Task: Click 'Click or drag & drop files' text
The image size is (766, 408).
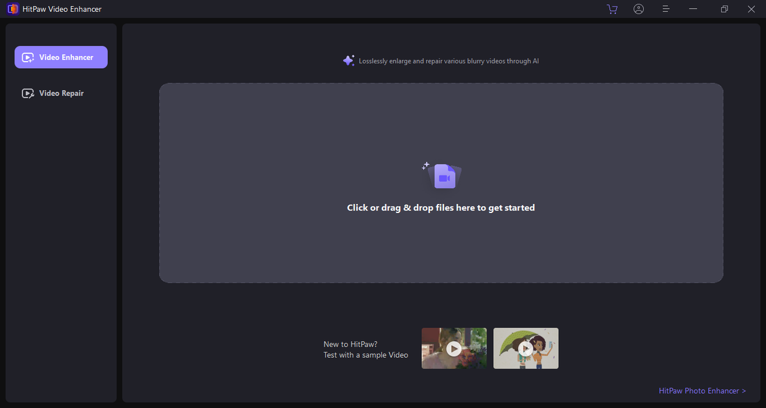Action: (x=441, y=208)
